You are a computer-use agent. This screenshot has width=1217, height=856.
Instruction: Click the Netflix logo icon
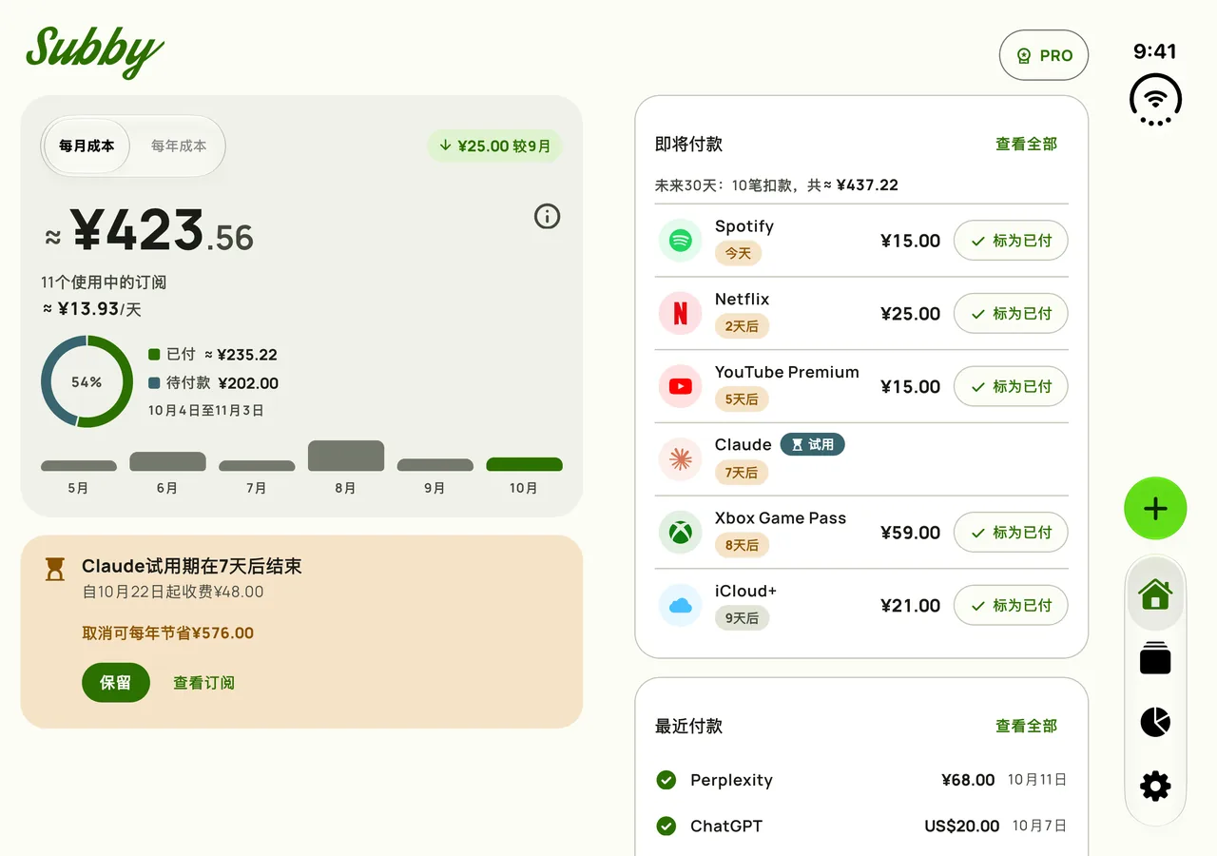(680, 314)
